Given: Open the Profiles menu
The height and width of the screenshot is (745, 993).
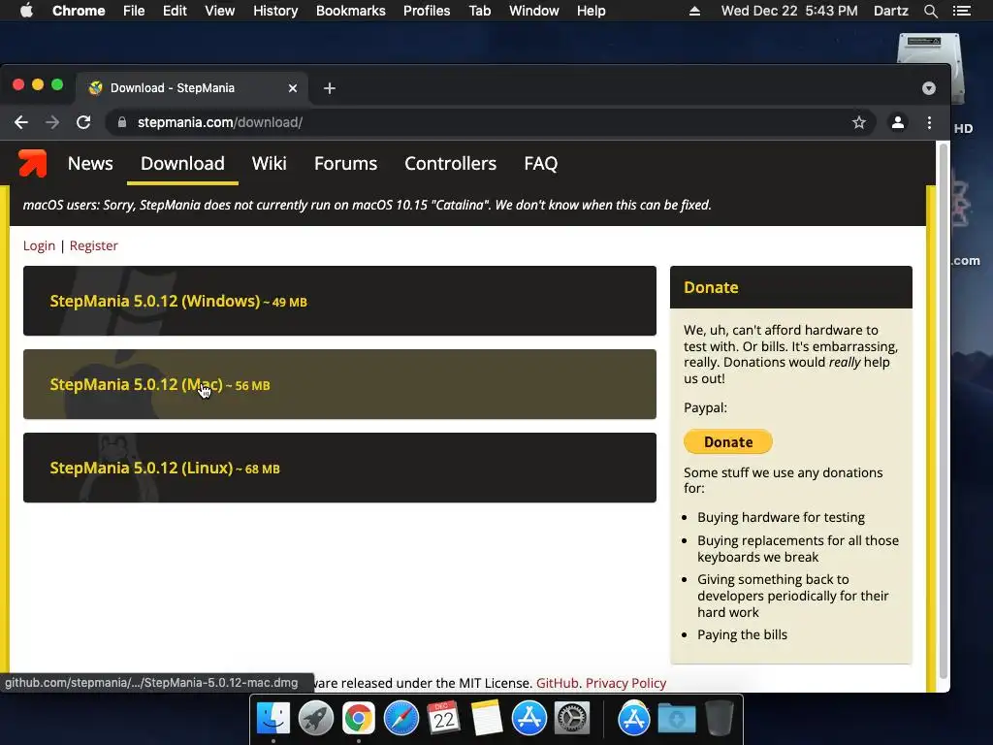Looking at the screenshot, I should (x=427, y=11).
